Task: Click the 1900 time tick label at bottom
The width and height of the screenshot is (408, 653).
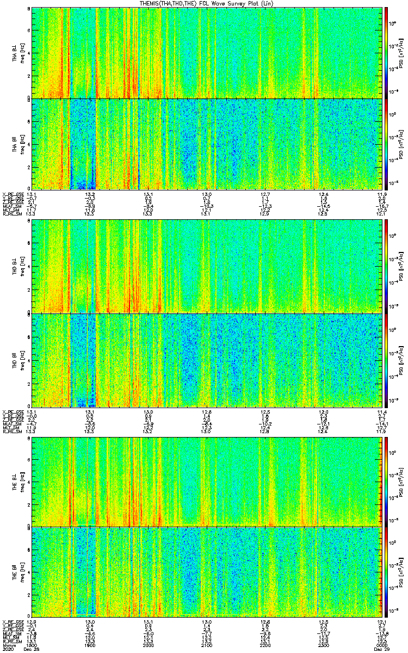Action: coord(90,645)
